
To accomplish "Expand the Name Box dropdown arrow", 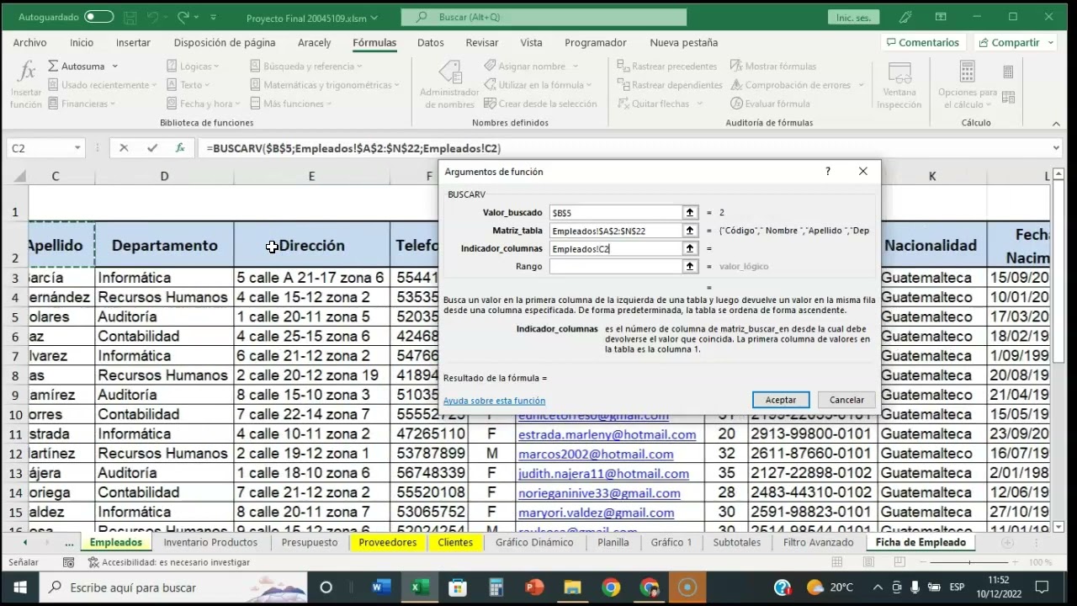I will tap(77, 148).
